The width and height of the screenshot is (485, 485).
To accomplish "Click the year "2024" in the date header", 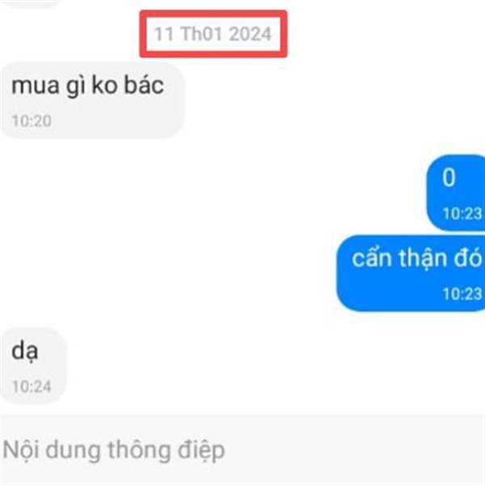I will pos(251,34).
